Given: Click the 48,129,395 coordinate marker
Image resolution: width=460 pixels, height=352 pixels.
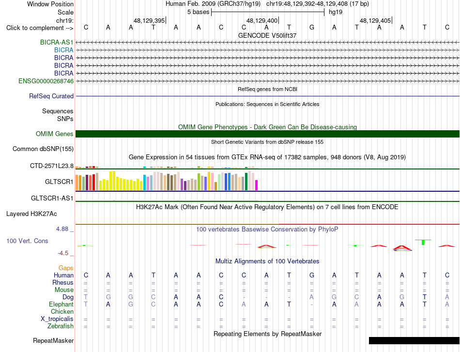Looking at the screenshot, I should 149,20.
